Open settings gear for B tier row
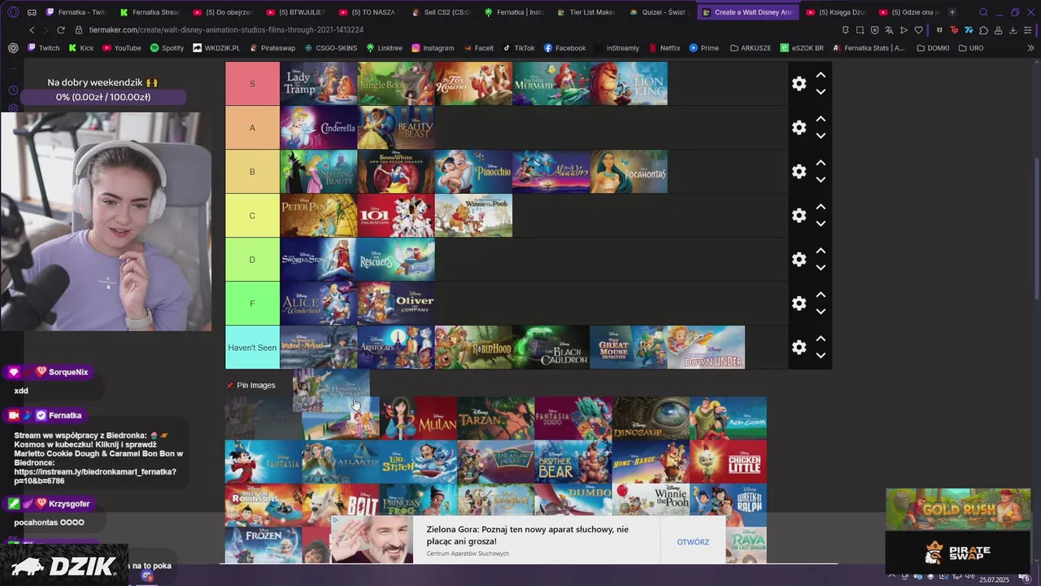 (x=799, y=172)
